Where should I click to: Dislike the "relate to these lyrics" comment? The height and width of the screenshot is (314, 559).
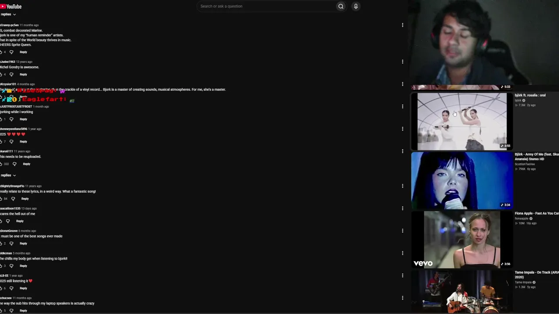coord(13,199)
